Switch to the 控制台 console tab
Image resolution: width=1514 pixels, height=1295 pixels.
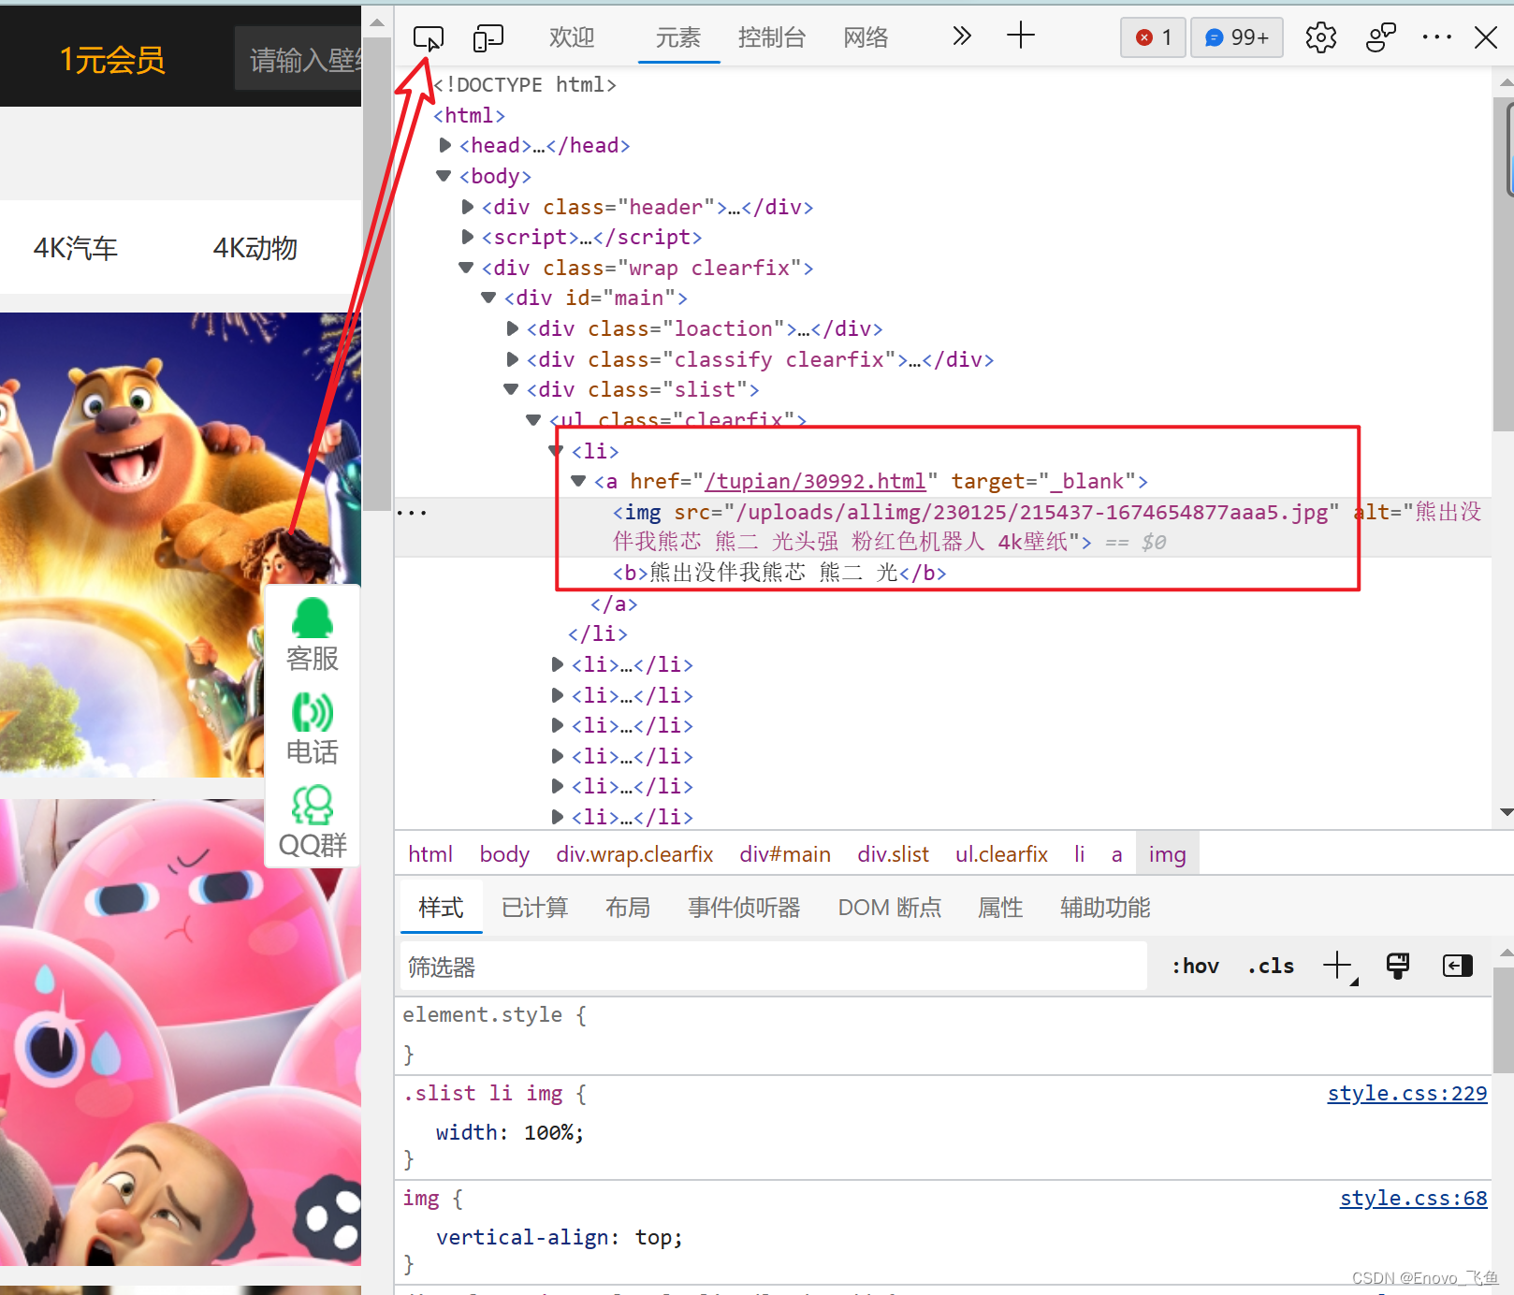pos(771,37)
